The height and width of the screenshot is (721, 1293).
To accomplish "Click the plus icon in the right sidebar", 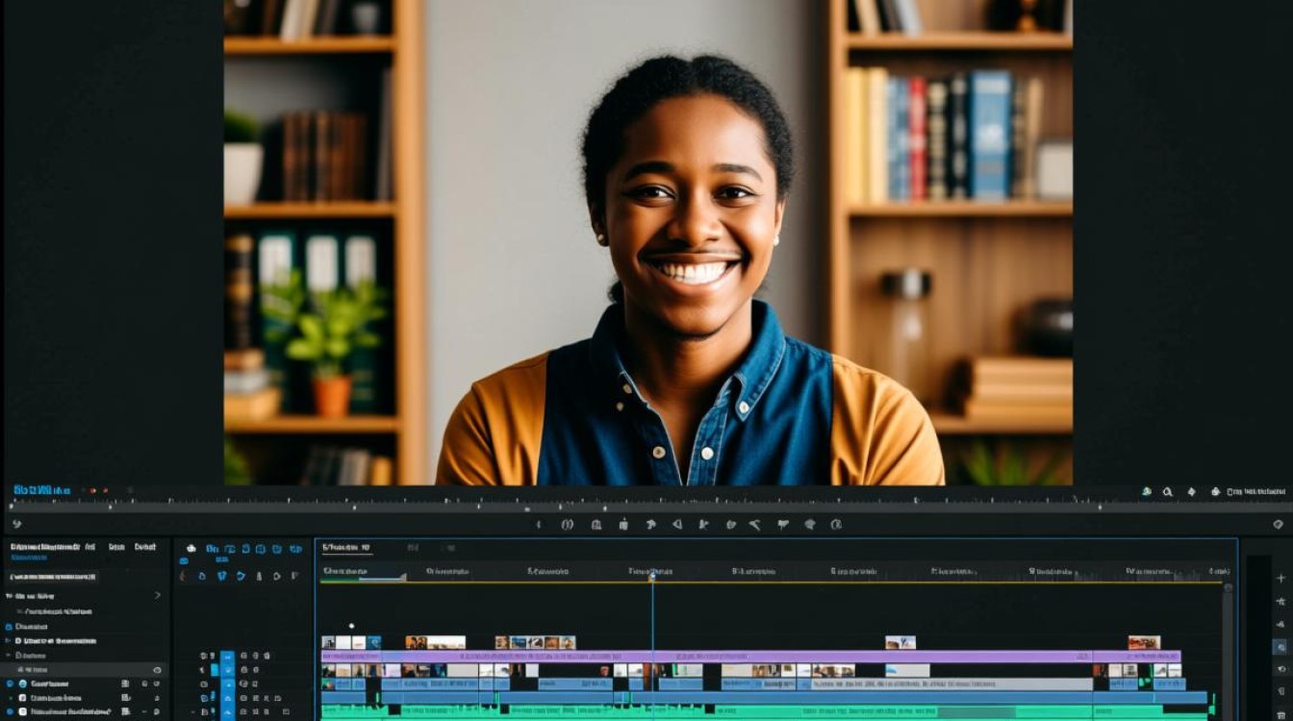I will 1280,579.
